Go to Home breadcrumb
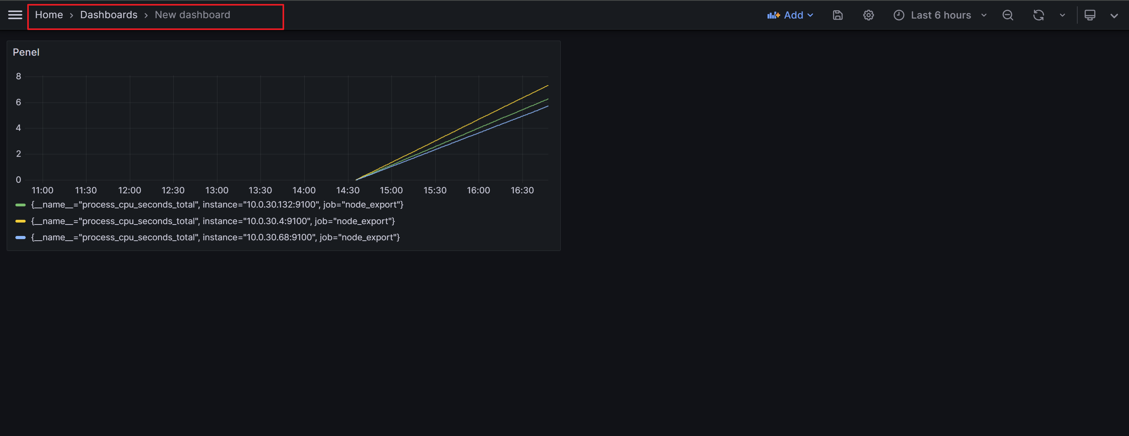 pos(49,15)
